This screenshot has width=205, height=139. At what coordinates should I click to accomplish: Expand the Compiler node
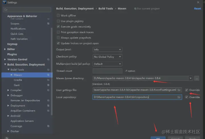coord(8,90)
